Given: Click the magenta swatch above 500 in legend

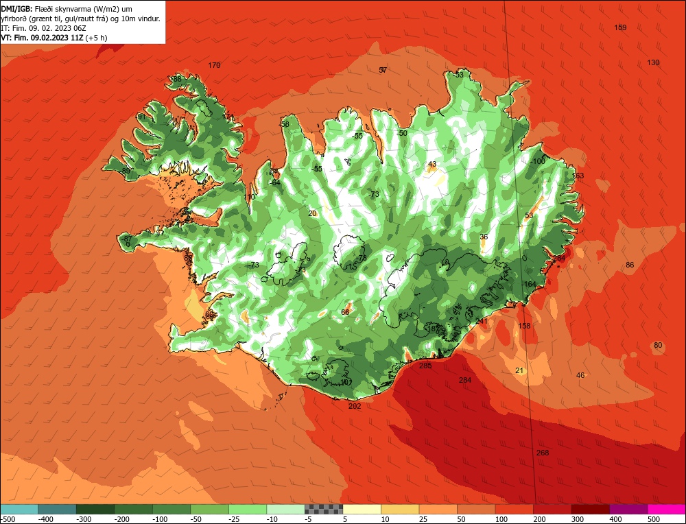Looking at the screenshot, I should click(666, 509).
